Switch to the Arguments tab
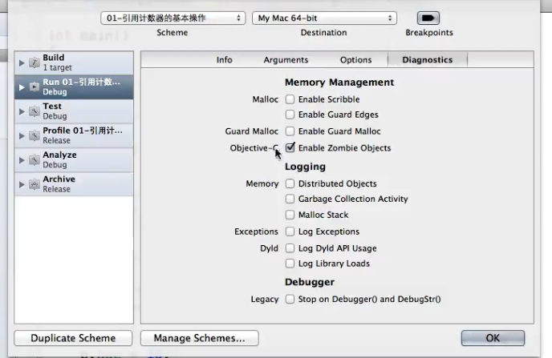 tap(286, 60)
